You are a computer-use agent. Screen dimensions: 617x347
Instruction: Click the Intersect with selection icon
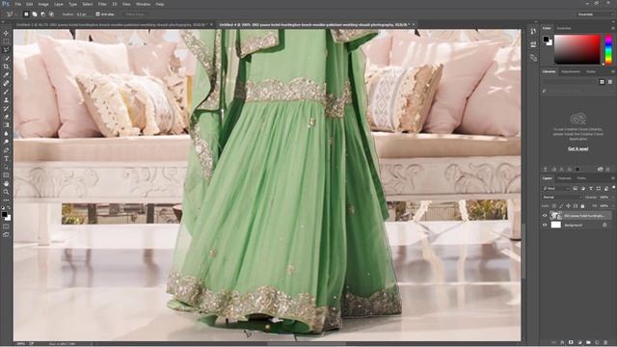click(x=51, y=14)
